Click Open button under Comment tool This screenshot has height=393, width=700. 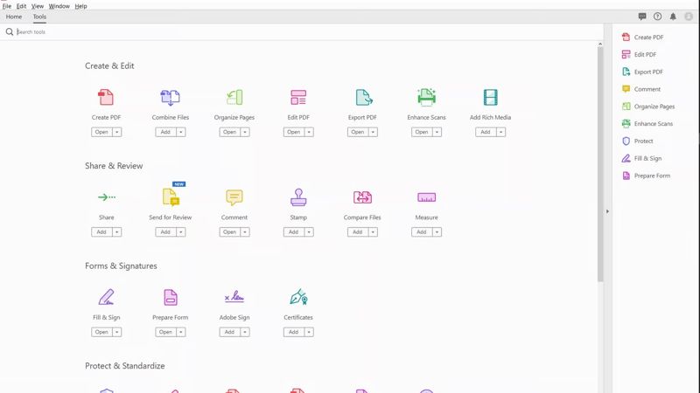coord(229,232)
